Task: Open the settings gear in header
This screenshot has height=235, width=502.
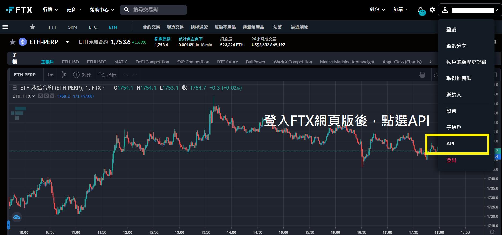Action: pos(432,10)
